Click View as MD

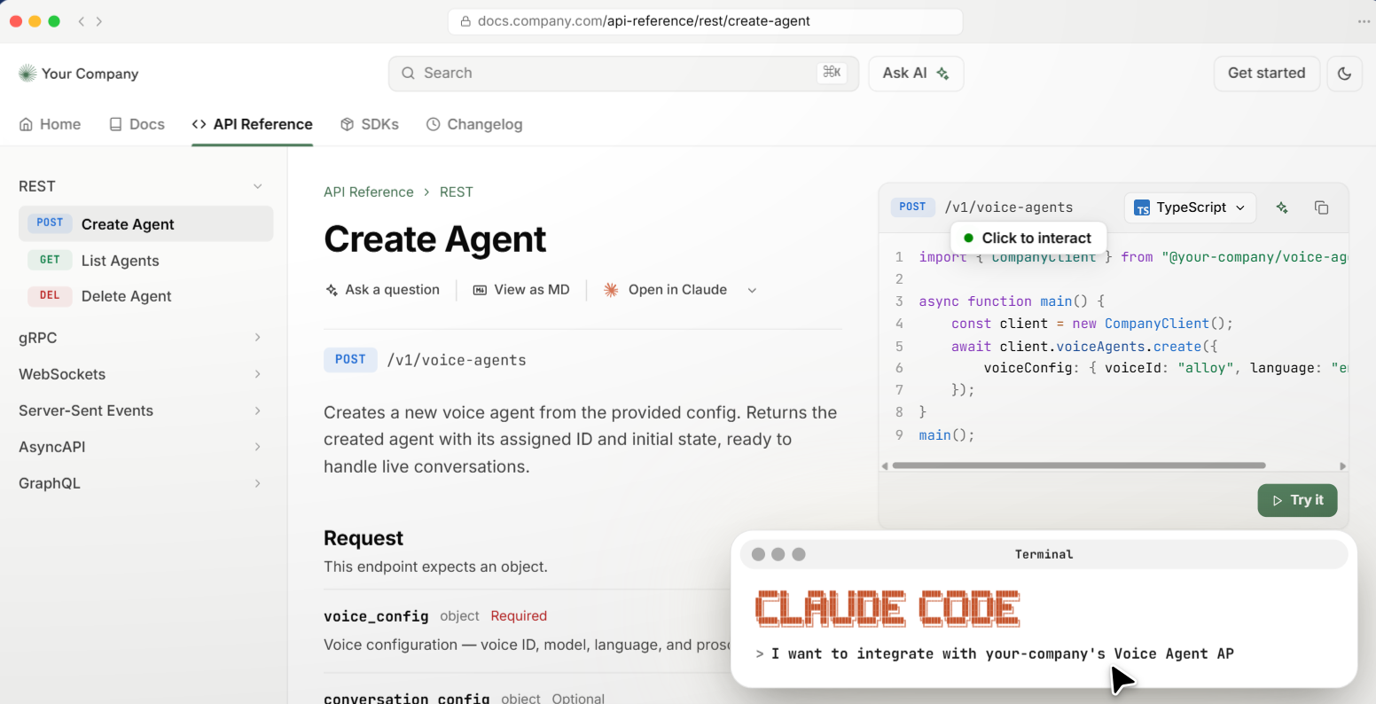[521, 290]
